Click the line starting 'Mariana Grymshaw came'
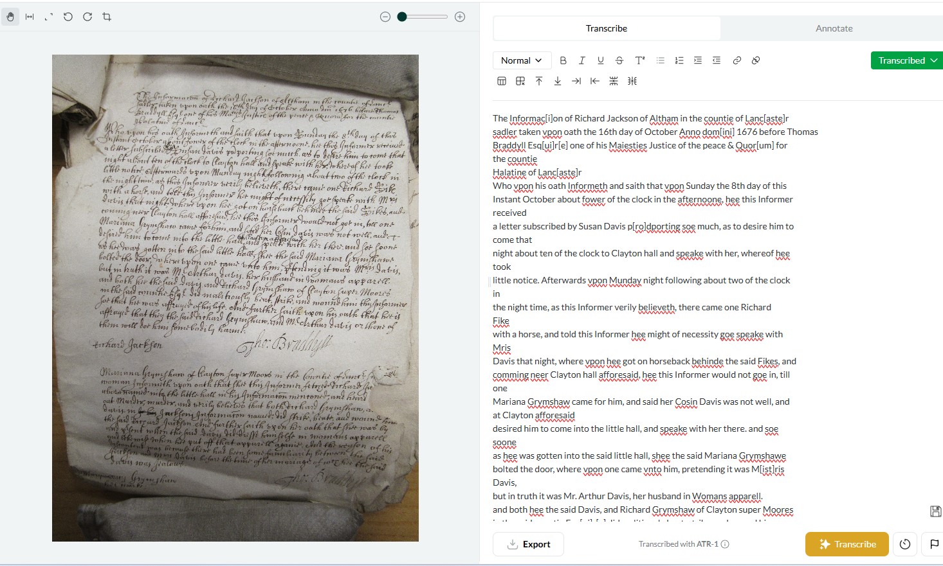Image resolution: width=943 pixels, height=566 pixels. point(641,402)
